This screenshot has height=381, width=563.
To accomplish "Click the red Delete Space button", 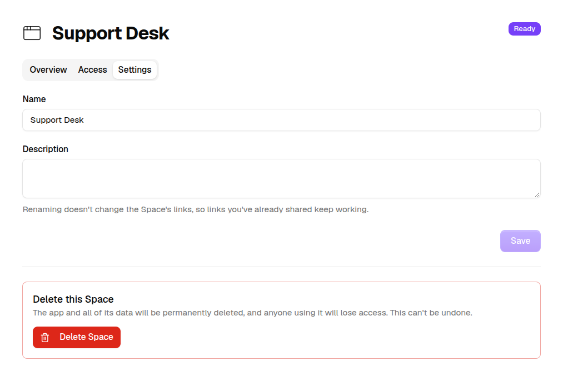I will 77,337.
